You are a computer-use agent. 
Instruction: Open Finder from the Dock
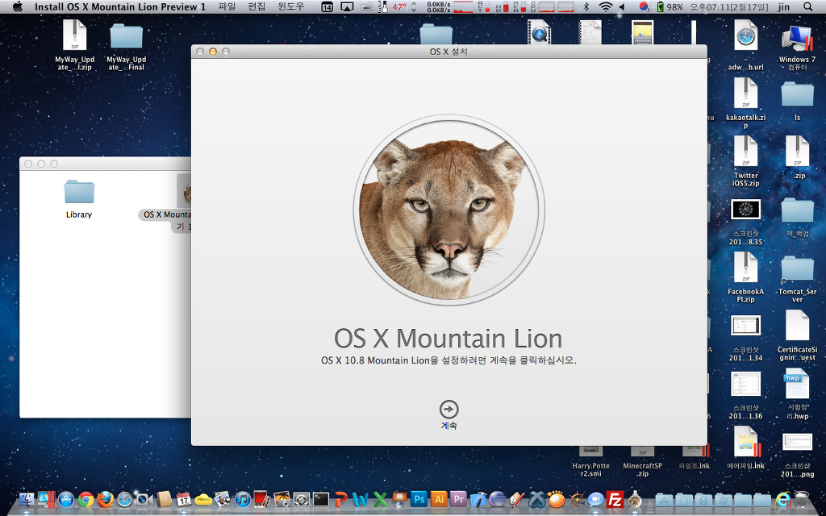pyautogui.click(x=27, y=499)
